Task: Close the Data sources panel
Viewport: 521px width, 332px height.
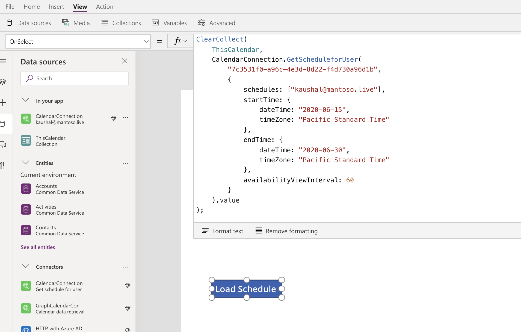Action: pos(125,61)
